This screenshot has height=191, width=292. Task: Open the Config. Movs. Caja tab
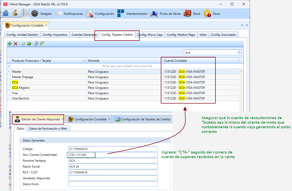tap(150, 35)
